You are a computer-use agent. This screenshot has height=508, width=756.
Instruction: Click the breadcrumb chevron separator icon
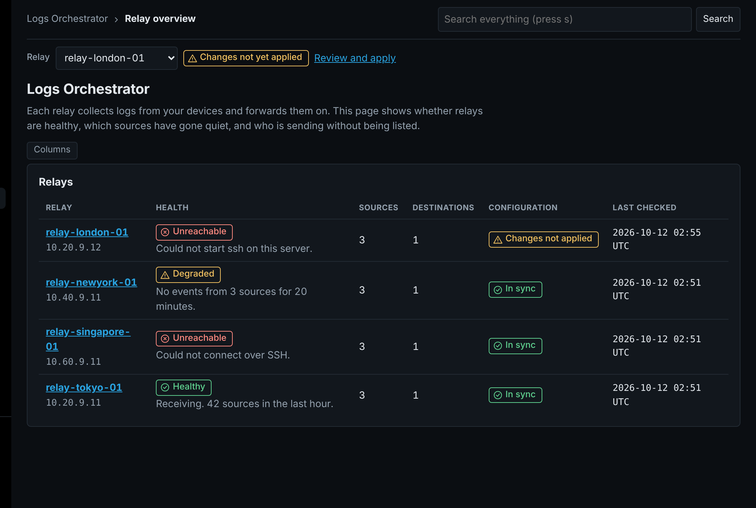tap(116, 19)
